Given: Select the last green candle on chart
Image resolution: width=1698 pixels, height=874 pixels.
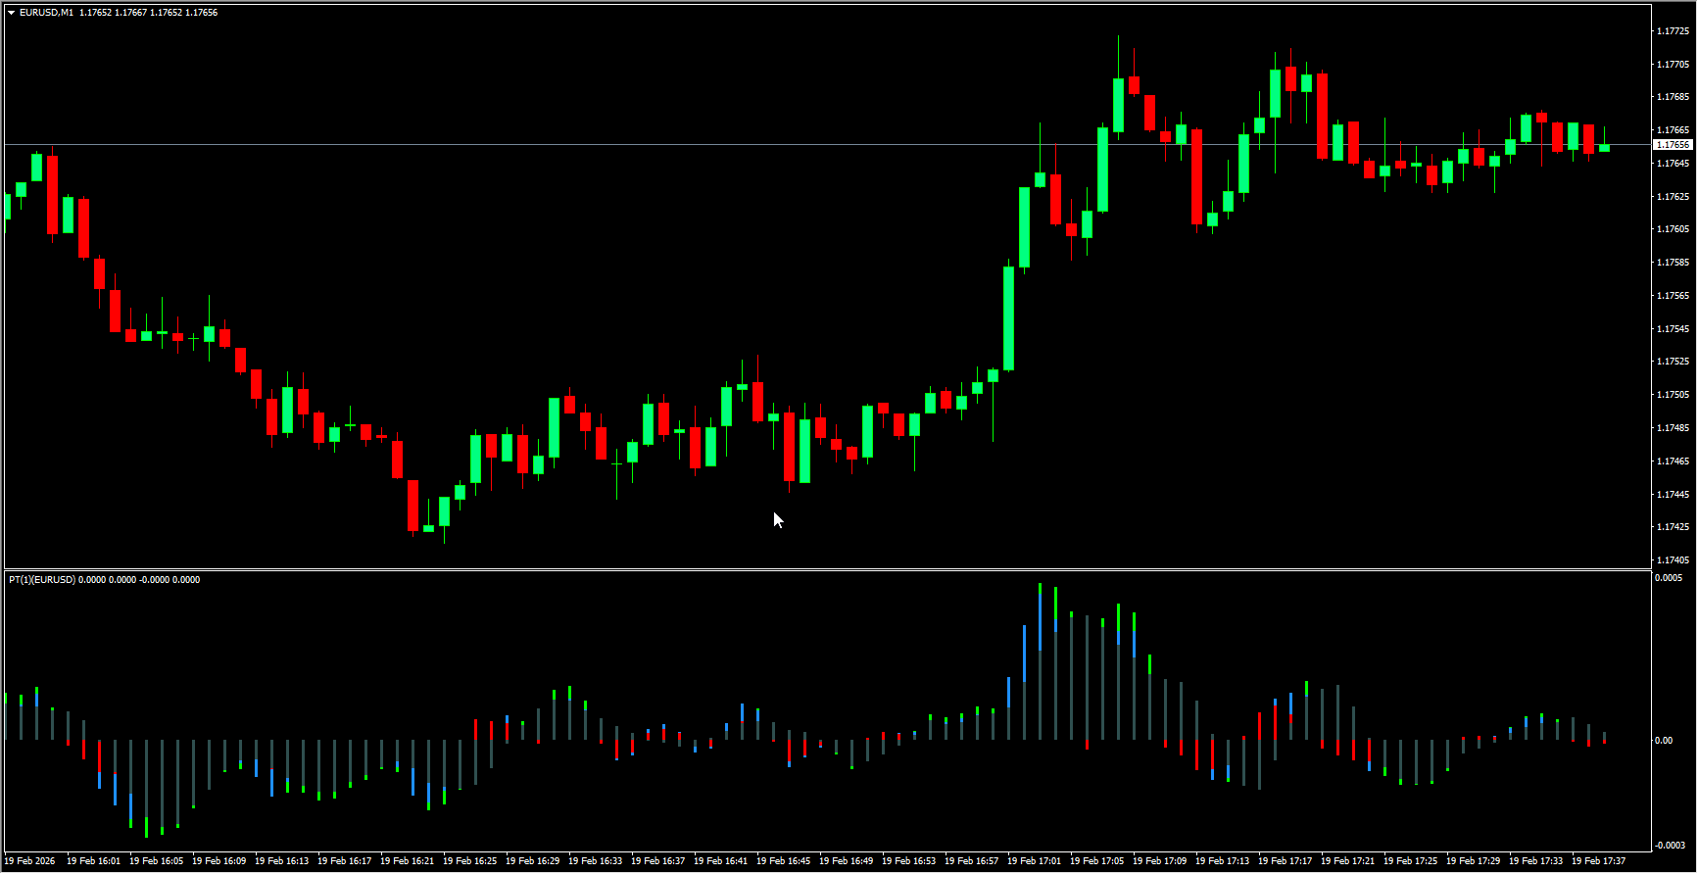Looking at the screenshot, I should click(x=1604, y=148).
